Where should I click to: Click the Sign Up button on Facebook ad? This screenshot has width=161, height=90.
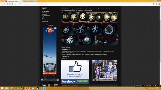click(x=83, y=81)
